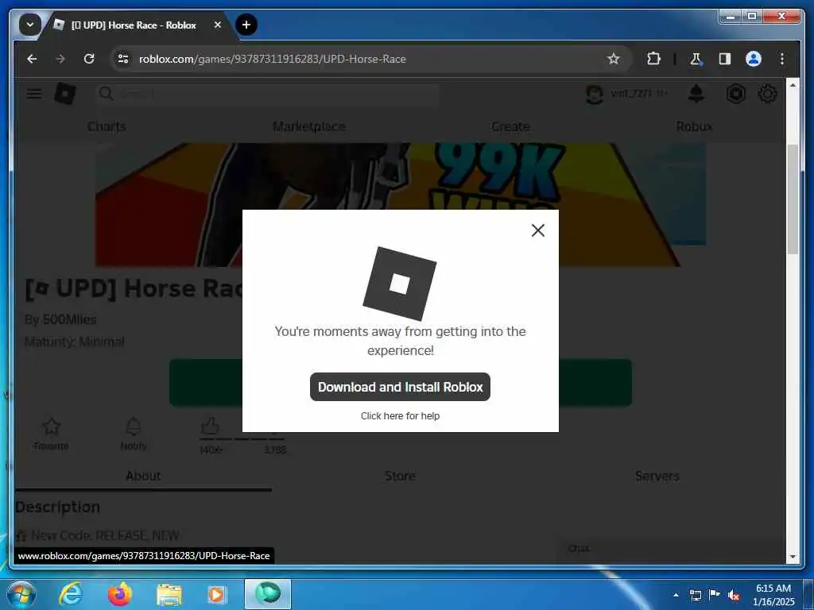This screenshot has height=610, width=814.
Task: Click the address bar URL
Action: point(272,59)
